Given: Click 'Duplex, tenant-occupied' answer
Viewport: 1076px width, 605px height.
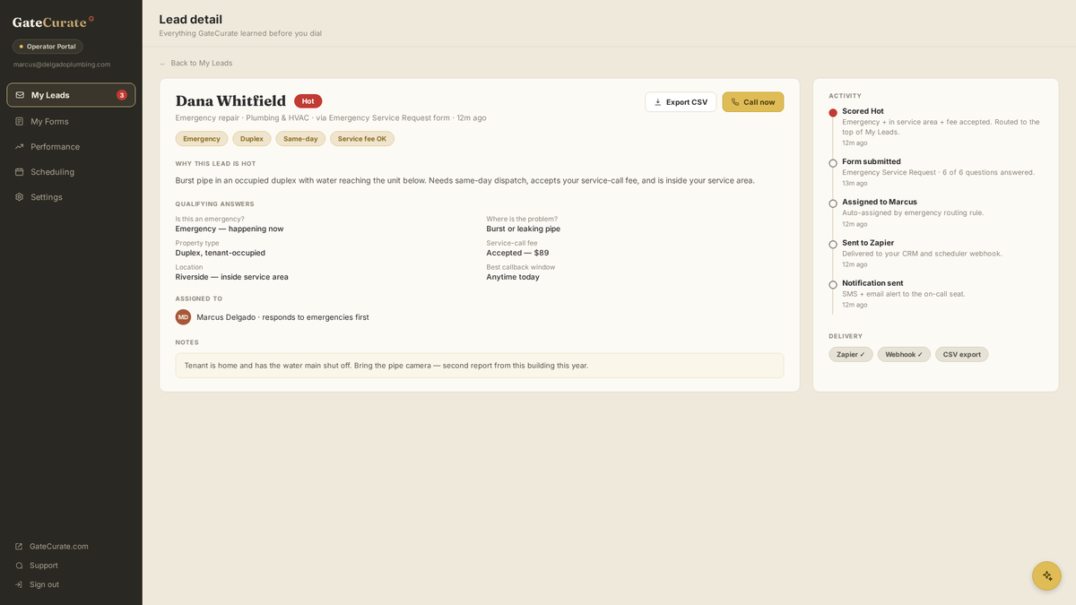Looking at the screenshot, I should click(x=221, y=253).
